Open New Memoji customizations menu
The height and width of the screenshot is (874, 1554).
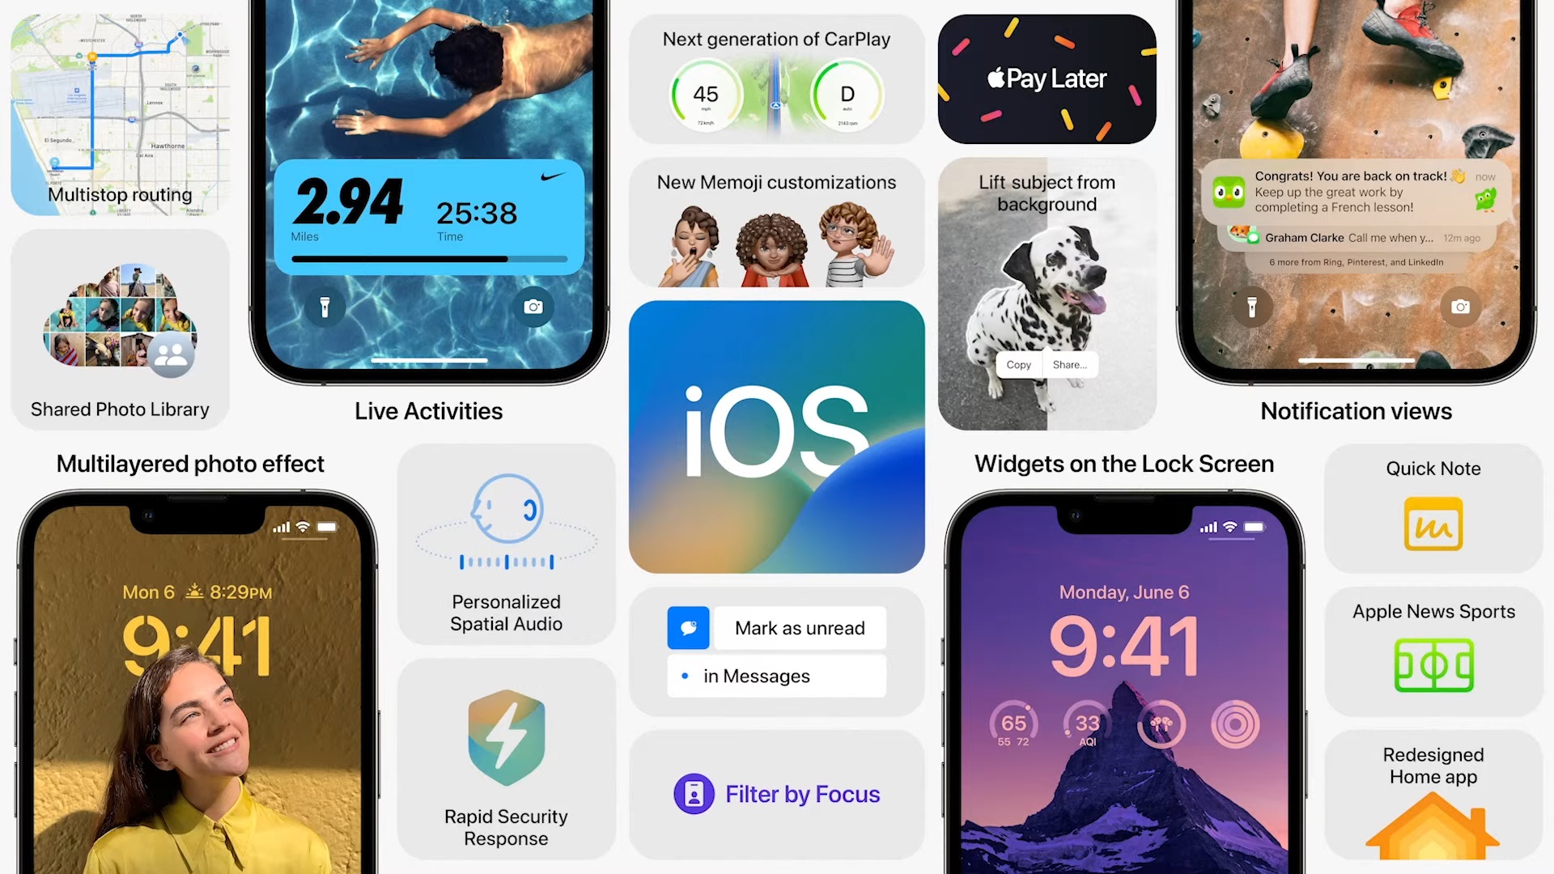coord(775,225)
